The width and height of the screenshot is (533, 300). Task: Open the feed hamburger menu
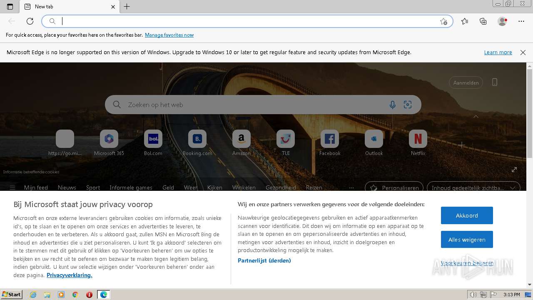coord(12,187)
